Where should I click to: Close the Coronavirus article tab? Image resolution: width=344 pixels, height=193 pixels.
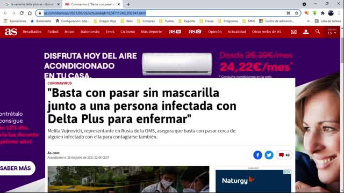pyautogui.click(x=119, y=4)
